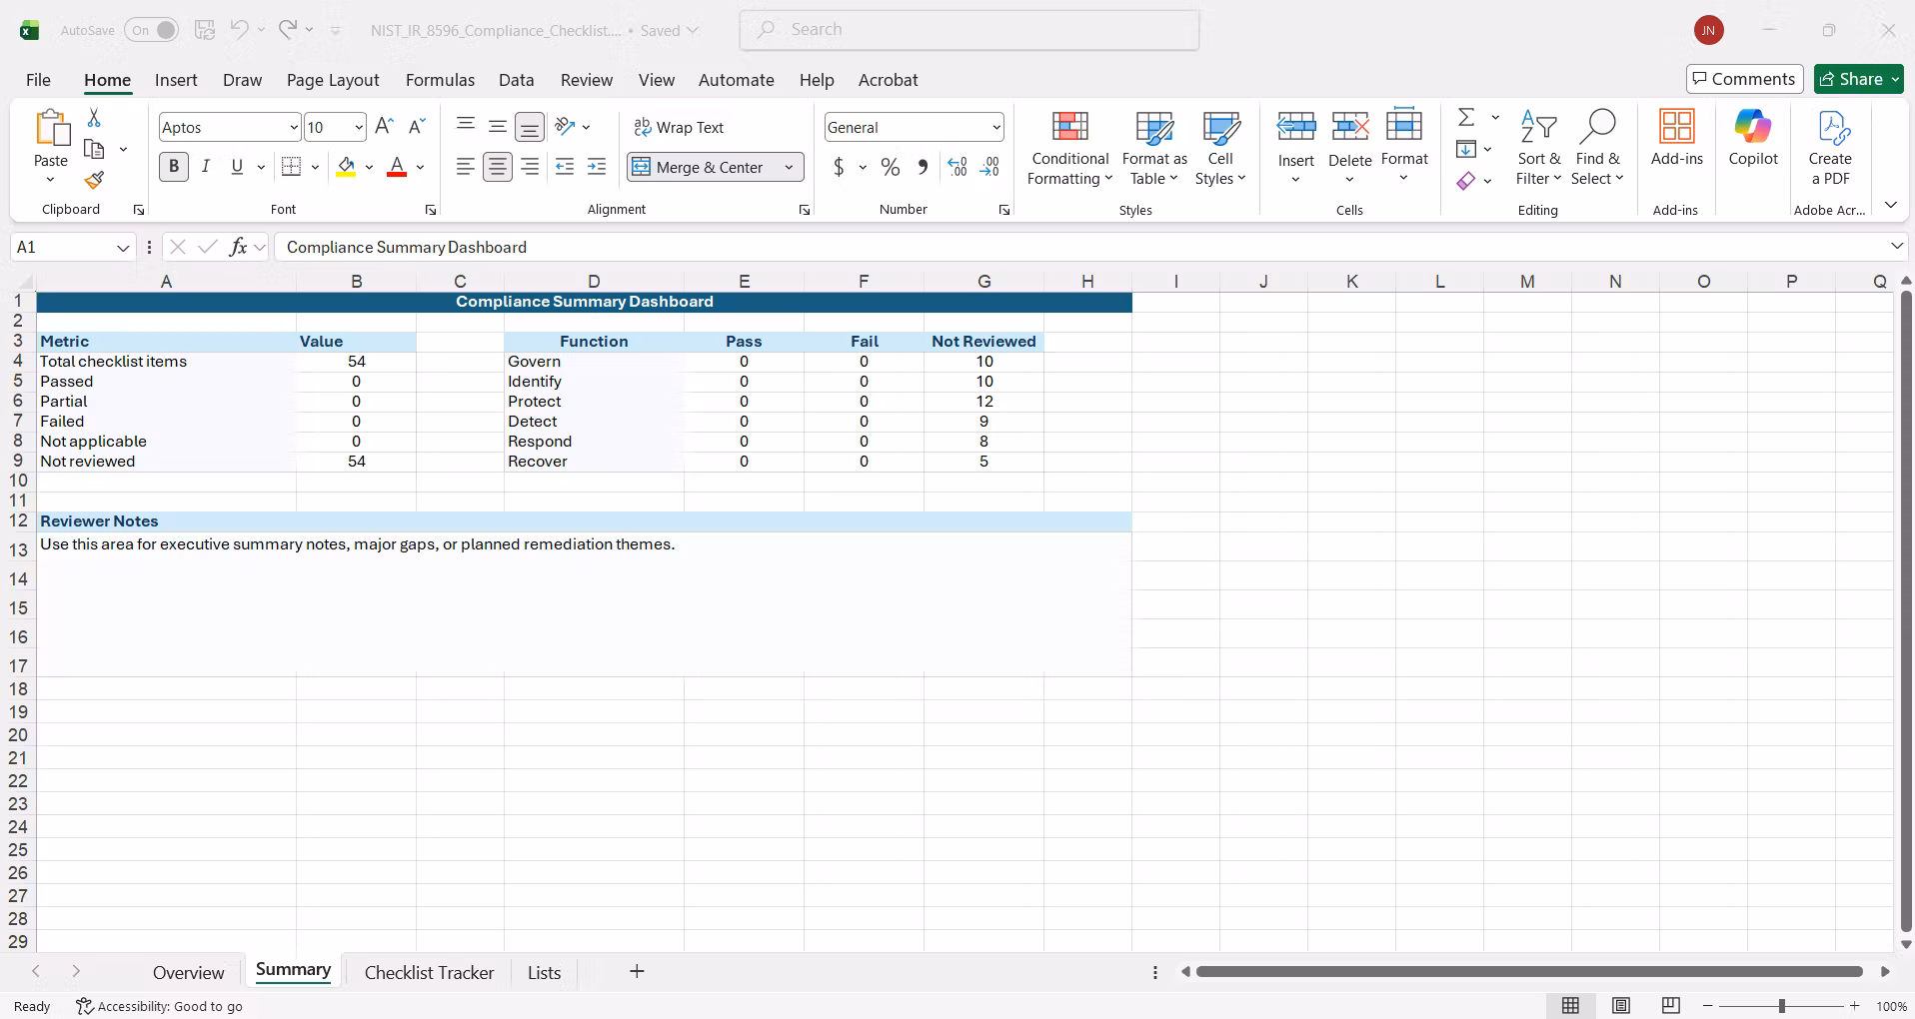Screen dimensions: 1915x1019
Task: Click the Increase Decimal icon
Action: coord(957,167)
